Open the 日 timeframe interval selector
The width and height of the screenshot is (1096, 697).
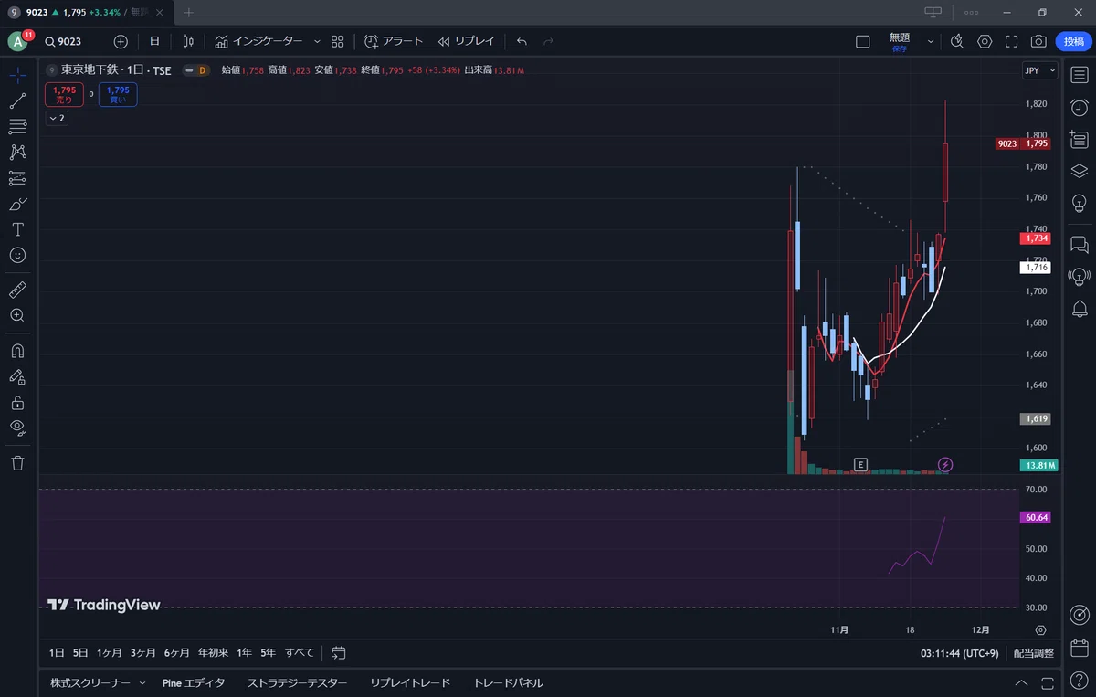pyautogui.click(x=154, y=41)
